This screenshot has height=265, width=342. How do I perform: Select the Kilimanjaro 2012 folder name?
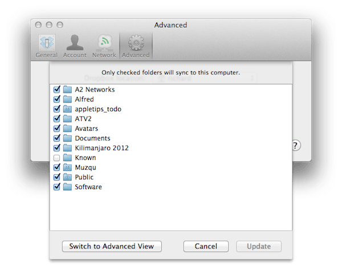[x=101, y=148]
